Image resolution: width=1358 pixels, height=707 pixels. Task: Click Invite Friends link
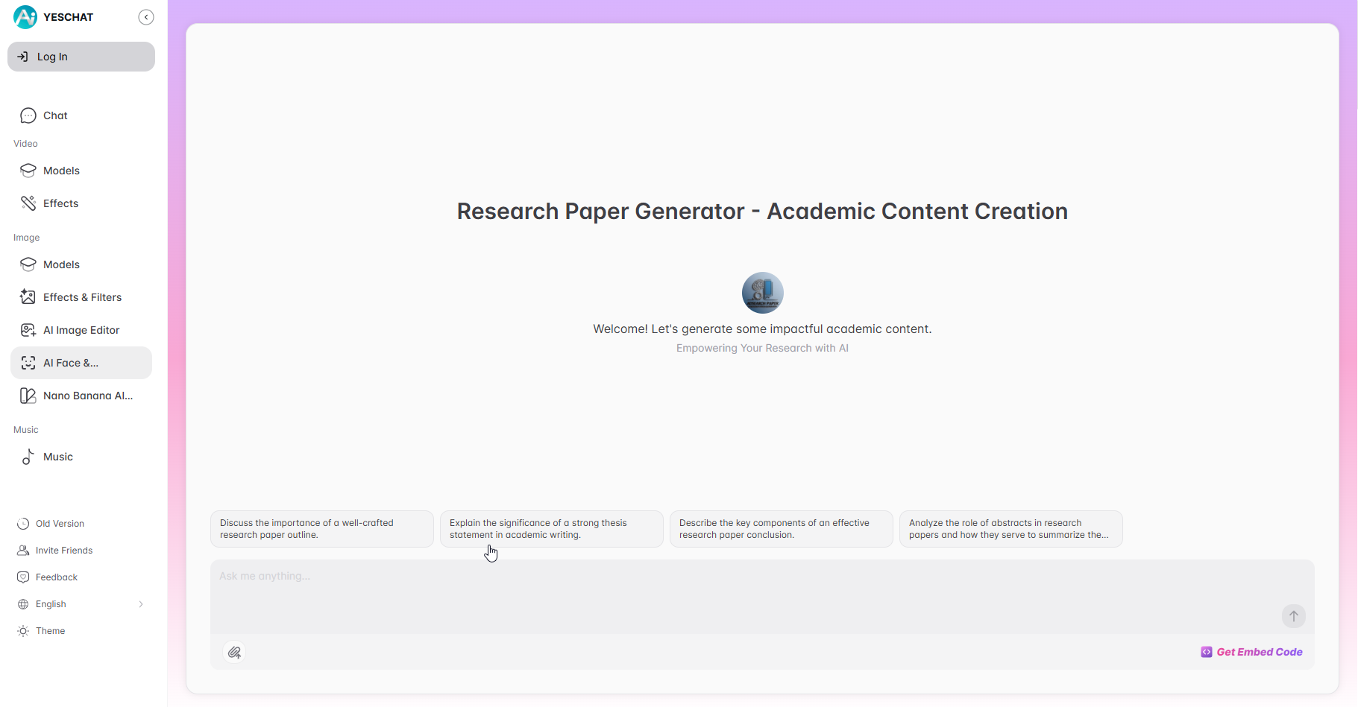tap(63, 551)
